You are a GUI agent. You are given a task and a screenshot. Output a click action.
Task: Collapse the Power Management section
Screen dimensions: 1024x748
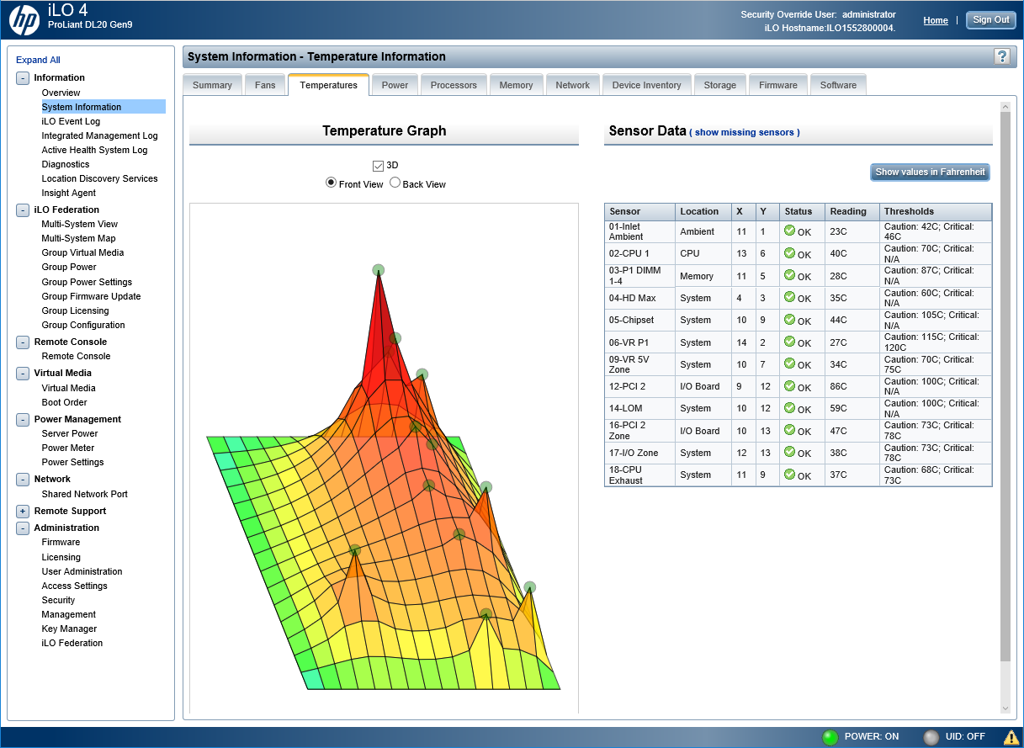[23, 419]
